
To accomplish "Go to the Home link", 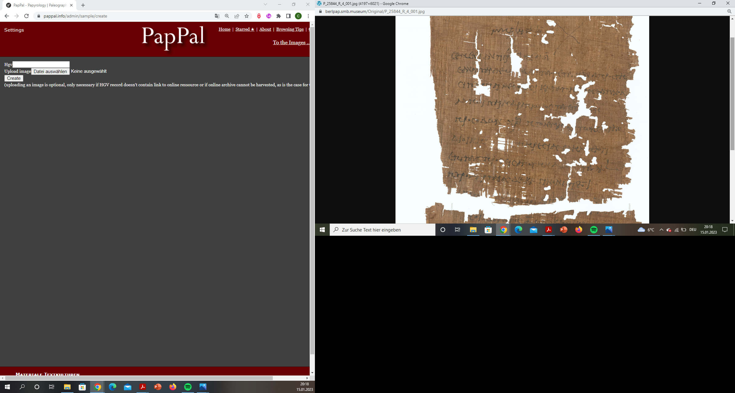I will tap(224, 29).
